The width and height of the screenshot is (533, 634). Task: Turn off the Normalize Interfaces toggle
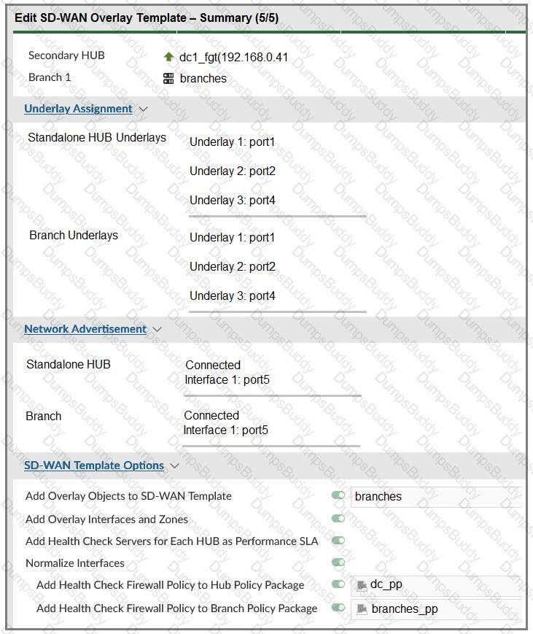point(338,563)
